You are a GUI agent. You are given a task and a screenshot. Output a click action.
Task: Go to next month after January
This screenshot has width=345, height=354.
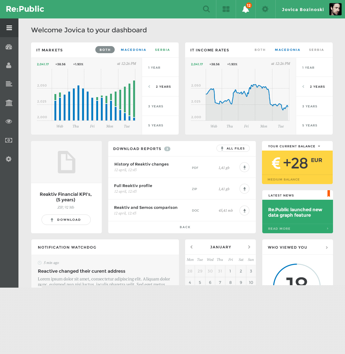point(249,247)
